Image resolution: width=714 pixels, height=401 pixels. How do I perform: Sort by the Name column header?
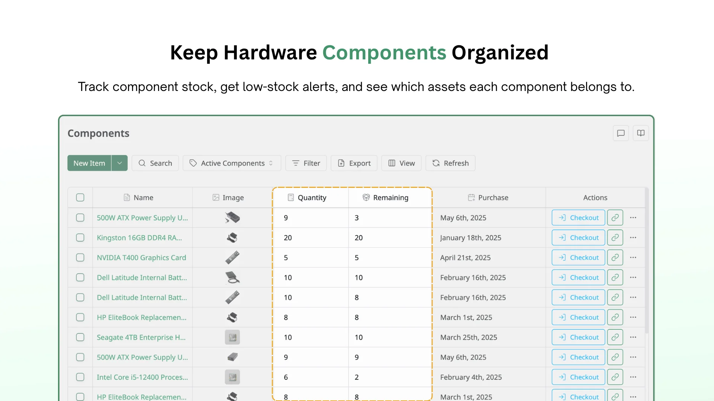138,198
